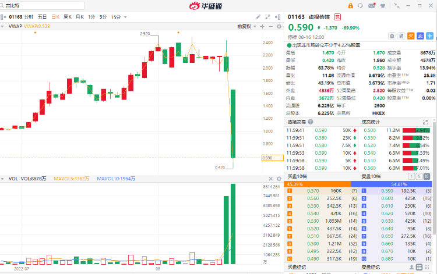
Task: Select the 日K chart tab
Action: [x=55, y=17]
